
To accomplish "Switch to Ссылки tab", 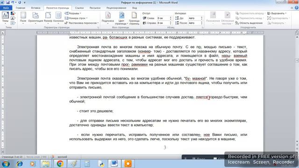I will click(79, 8).
